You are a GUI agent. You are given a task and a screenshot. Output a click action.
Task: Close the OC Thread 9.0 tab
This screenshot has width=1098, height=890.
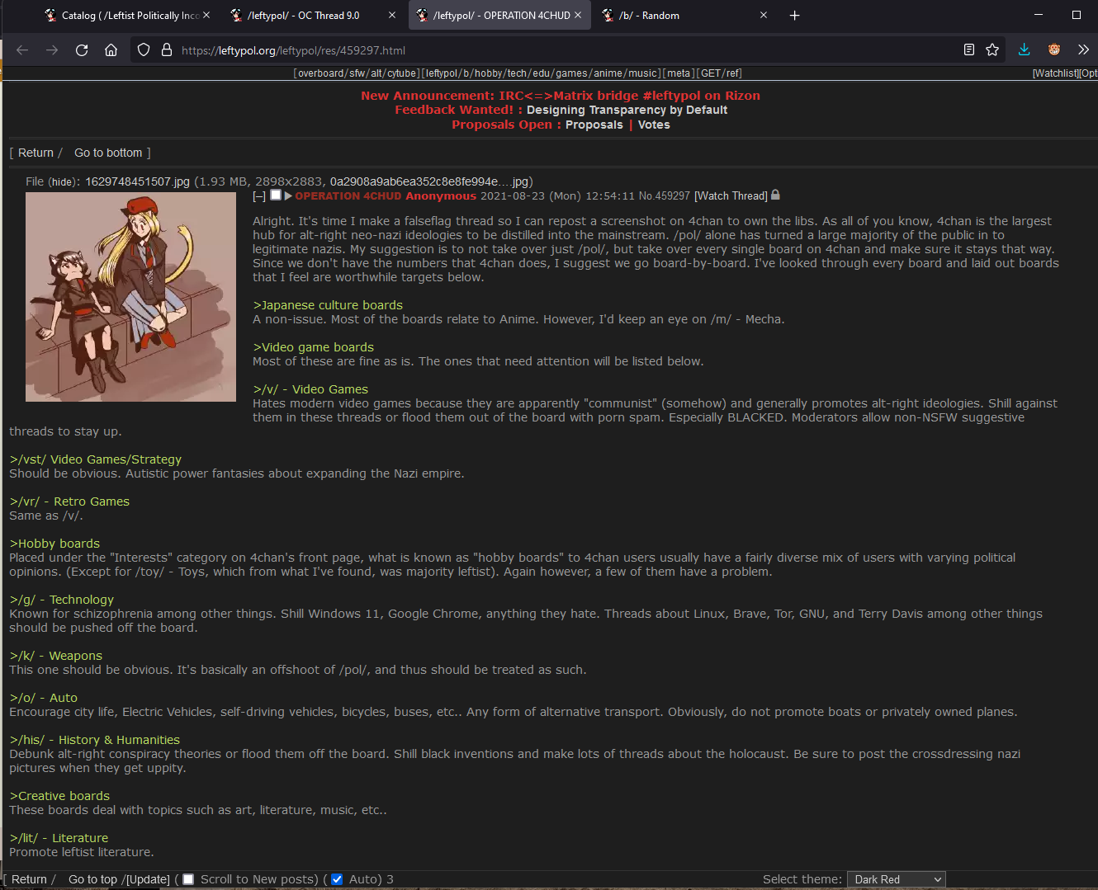tap(392, 15)
